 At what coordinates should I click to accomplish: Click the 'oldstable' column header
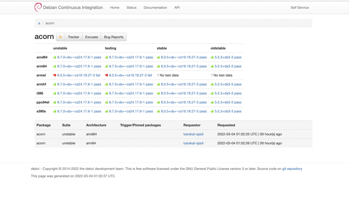(218, 48)
